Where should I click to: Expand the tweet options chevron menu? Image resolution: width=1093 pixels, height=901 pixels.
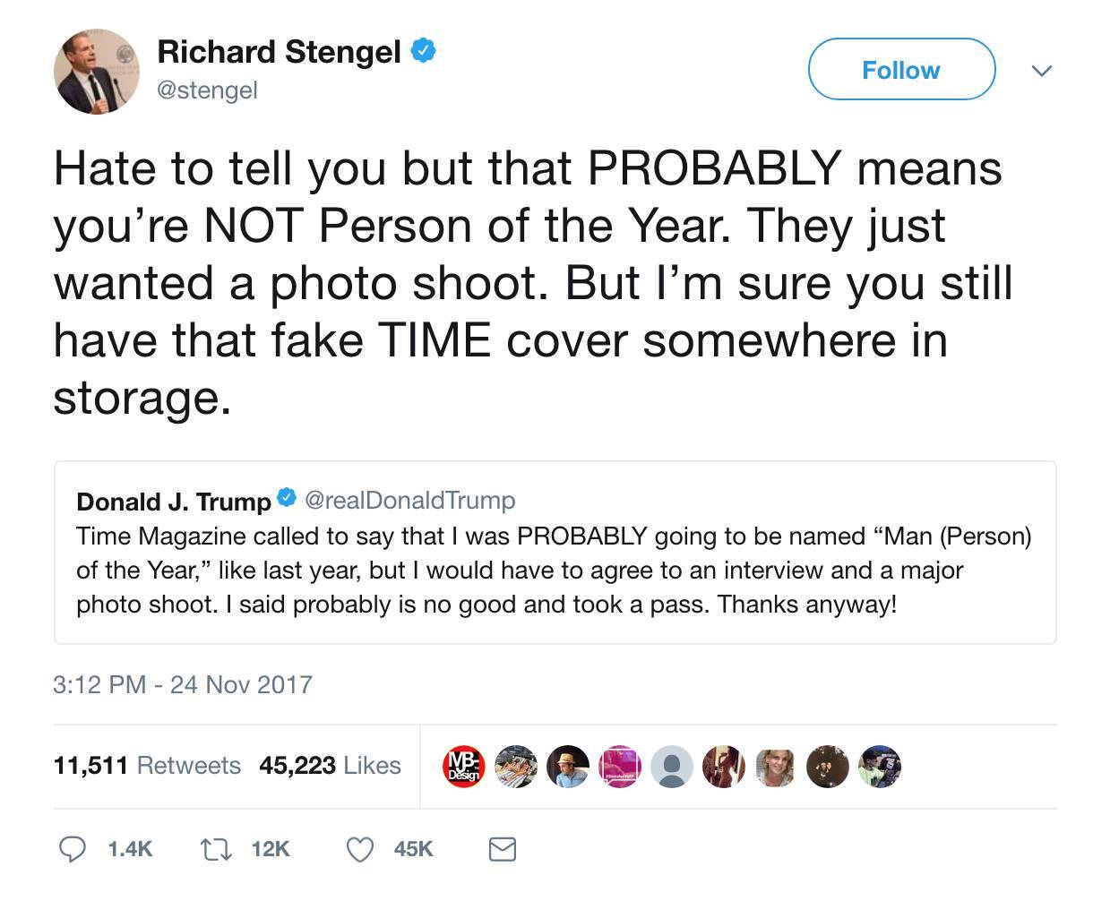pos(1041,70)
